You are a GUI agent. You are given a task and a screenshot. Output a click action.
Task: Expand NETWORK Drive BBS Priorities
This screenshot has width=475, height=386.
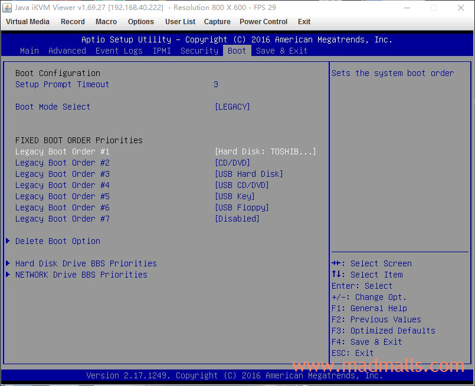[x=81, y=275]
